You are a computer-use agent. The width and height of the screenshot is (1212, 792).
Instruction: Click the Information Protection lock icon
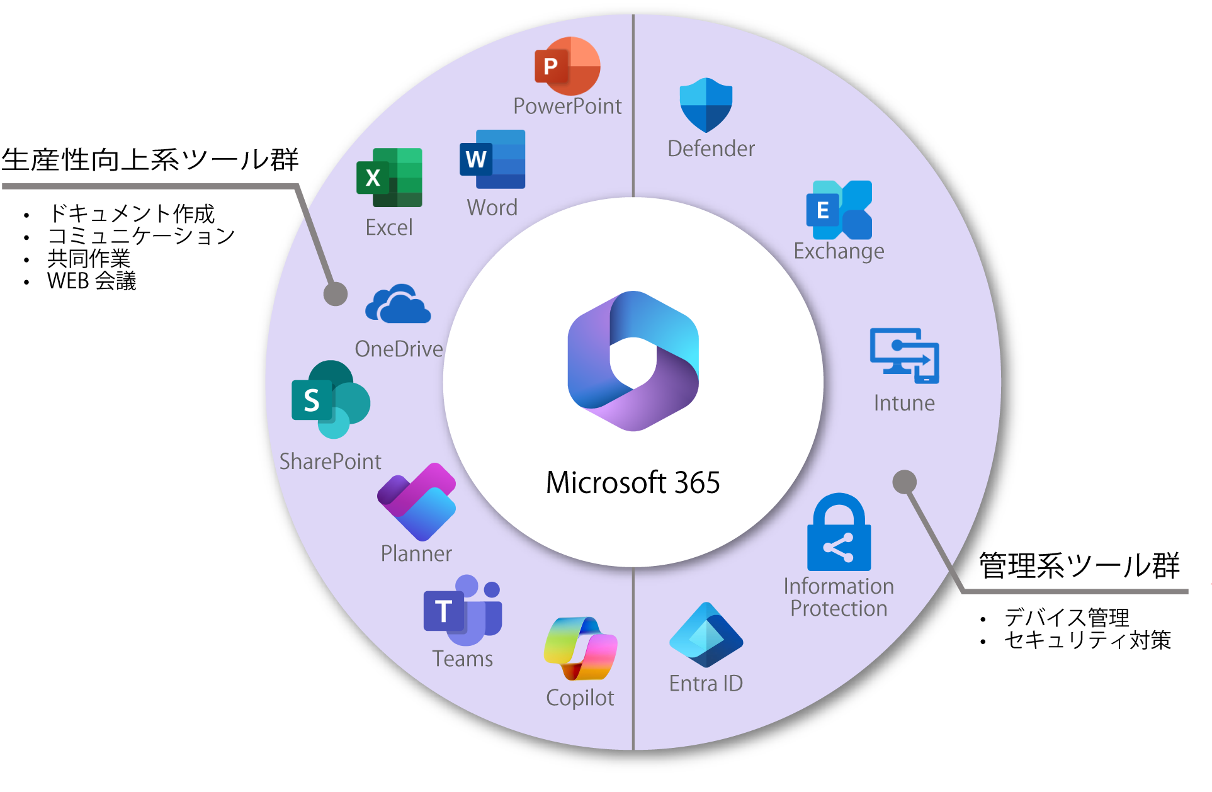839,532
